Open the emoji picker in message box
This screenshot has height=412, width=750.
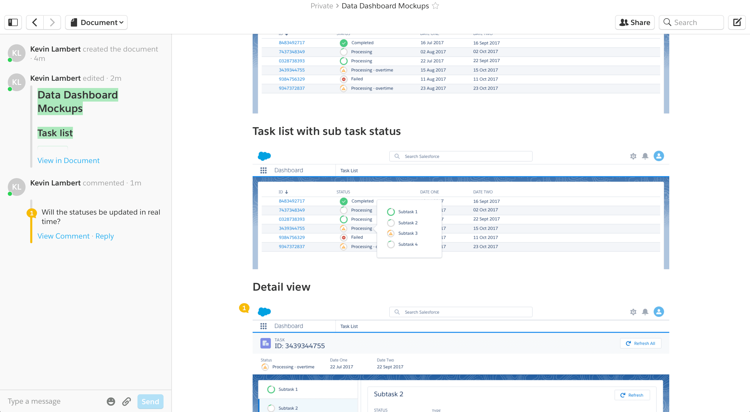point(111,401)
